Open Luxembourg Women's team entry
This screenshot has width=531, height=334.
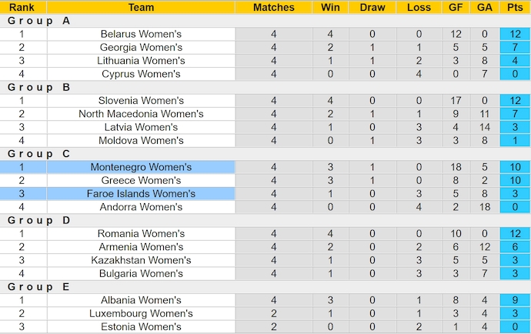click(141, 313)
